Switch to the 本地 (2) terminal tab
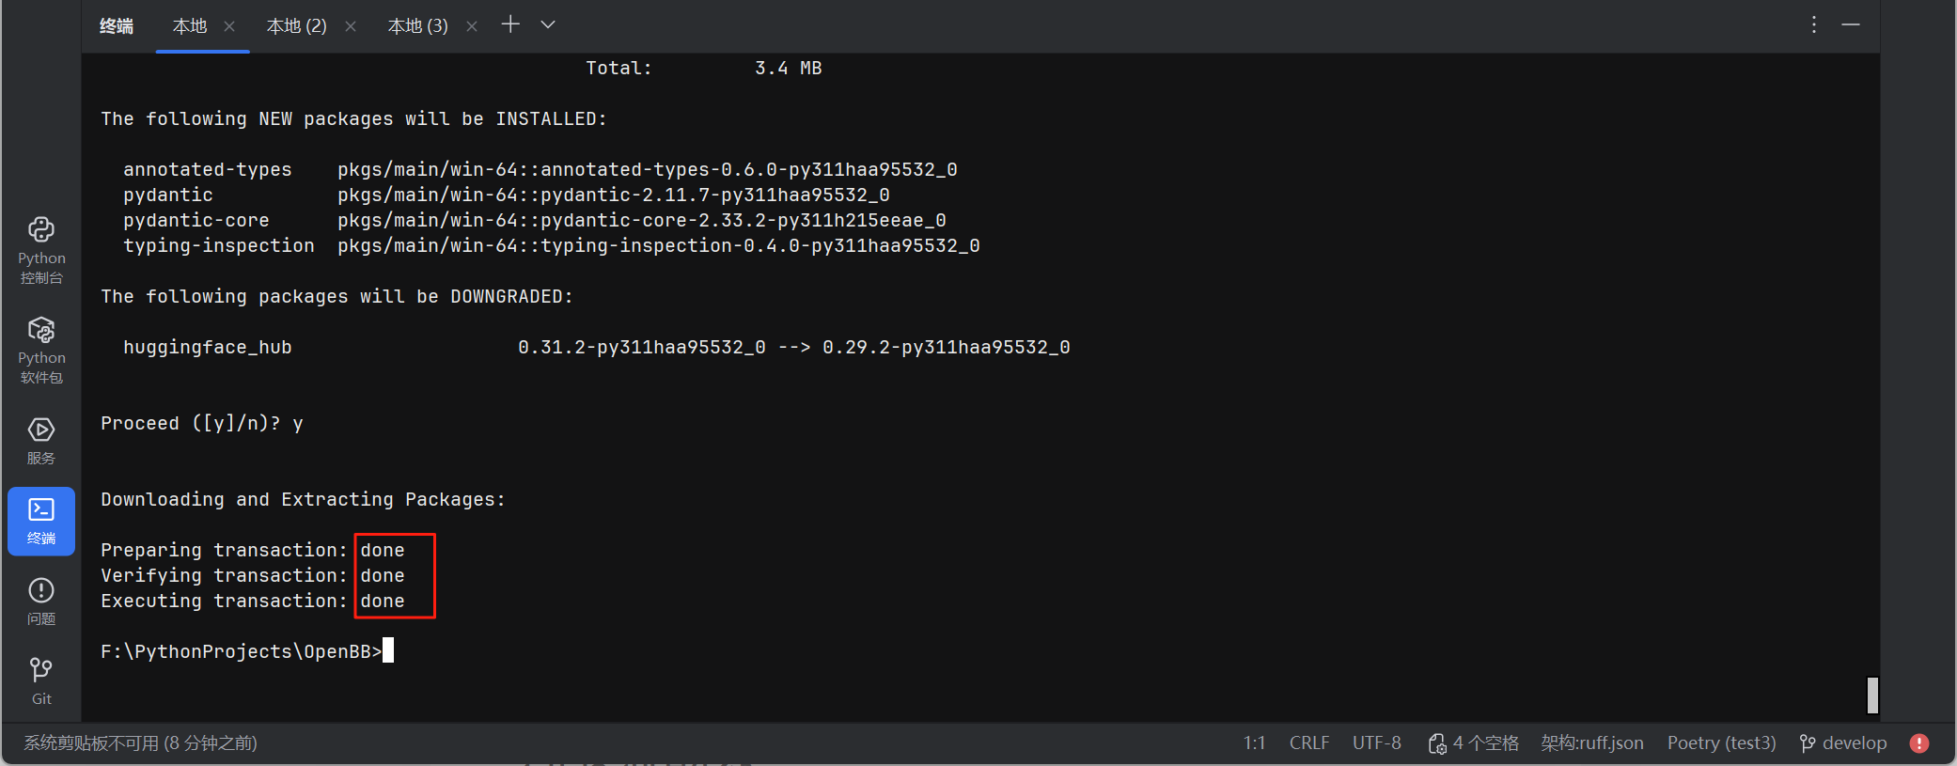 pyautogui.click(x=296, y=25)
